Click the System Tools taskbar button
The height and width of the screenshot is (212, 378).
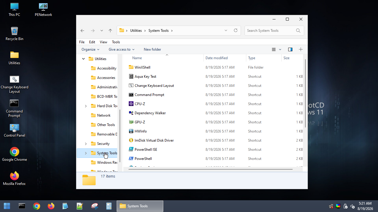tap(140, 206)
